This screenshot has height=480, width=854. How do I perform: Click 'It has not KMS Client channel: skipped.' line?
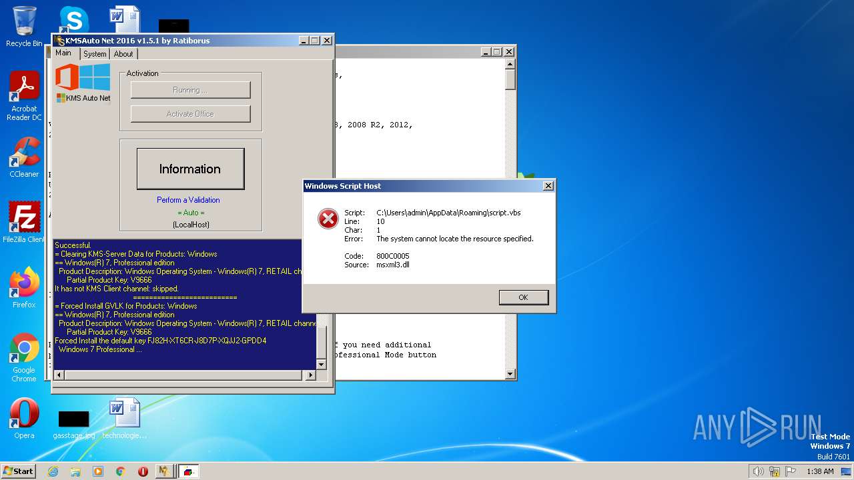click(x=117, y=289)
